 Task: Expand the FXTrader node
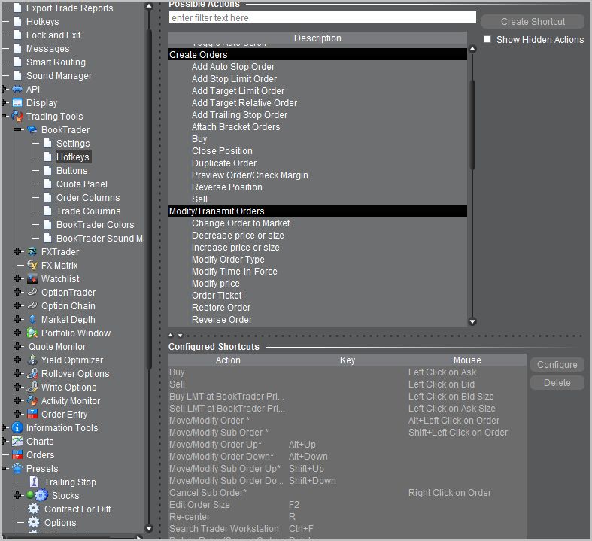click(x=17, y=251)
